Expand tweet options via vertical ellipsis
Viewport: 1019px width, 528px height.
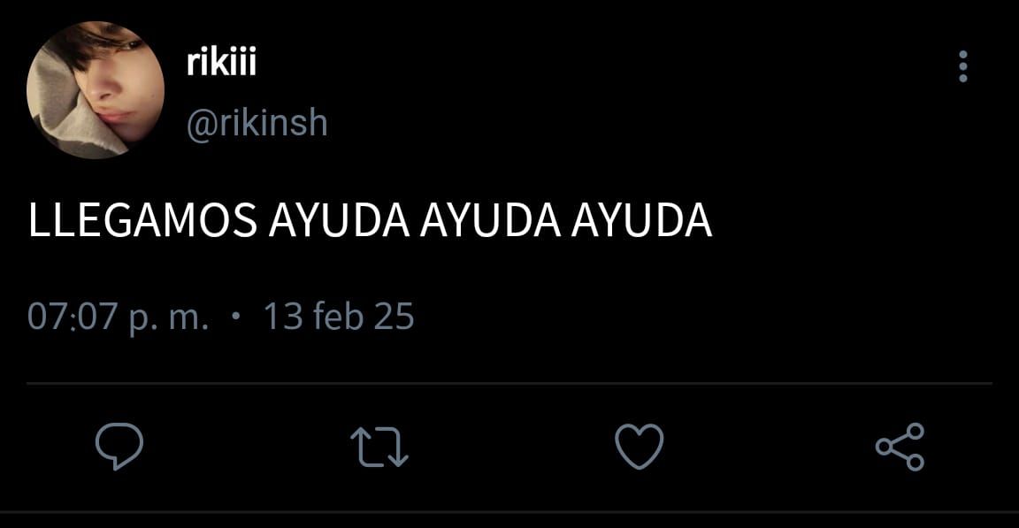click(x=962, y=66)
